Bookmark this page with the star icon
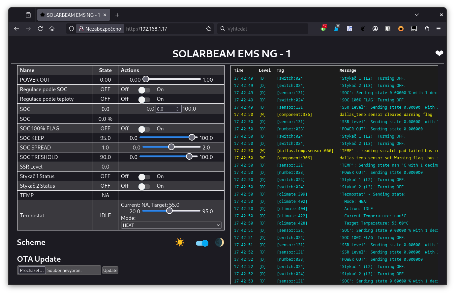This screenshot has width=455, height=294. 209,29
